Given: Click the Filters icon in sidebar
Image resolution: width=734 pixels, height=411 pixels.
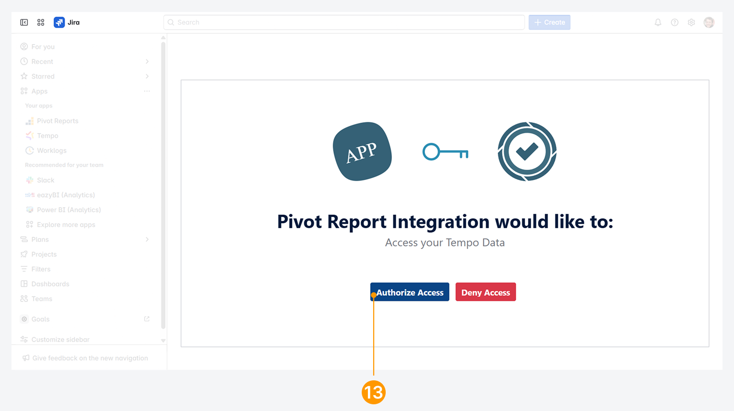Looking at the screenshot, I should point(24,269).
